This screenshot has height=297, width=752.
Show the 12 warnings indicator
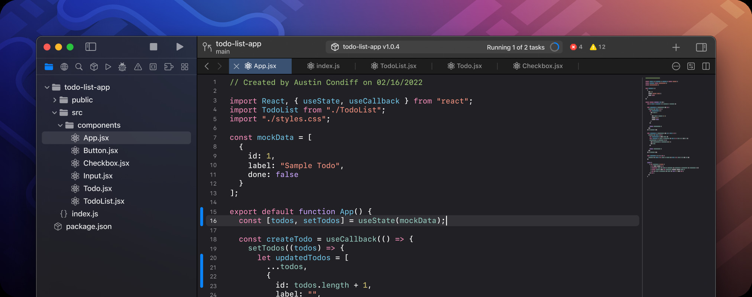click(597, 47)
